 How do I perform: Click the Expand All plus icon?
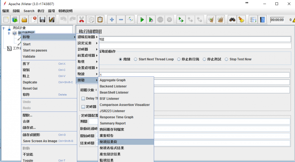tap(112, 20)
